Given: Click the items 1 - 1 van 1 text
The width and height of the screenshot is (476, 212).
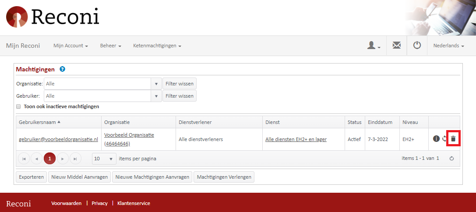Looking at the screenshot, I should [x=420, y=158].
